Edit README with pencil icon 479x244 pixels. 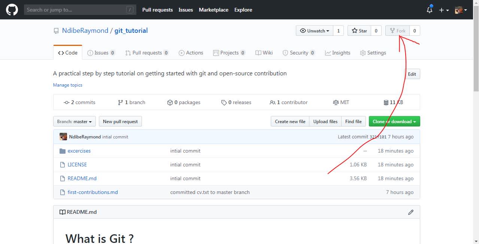[x=411, y=212]
